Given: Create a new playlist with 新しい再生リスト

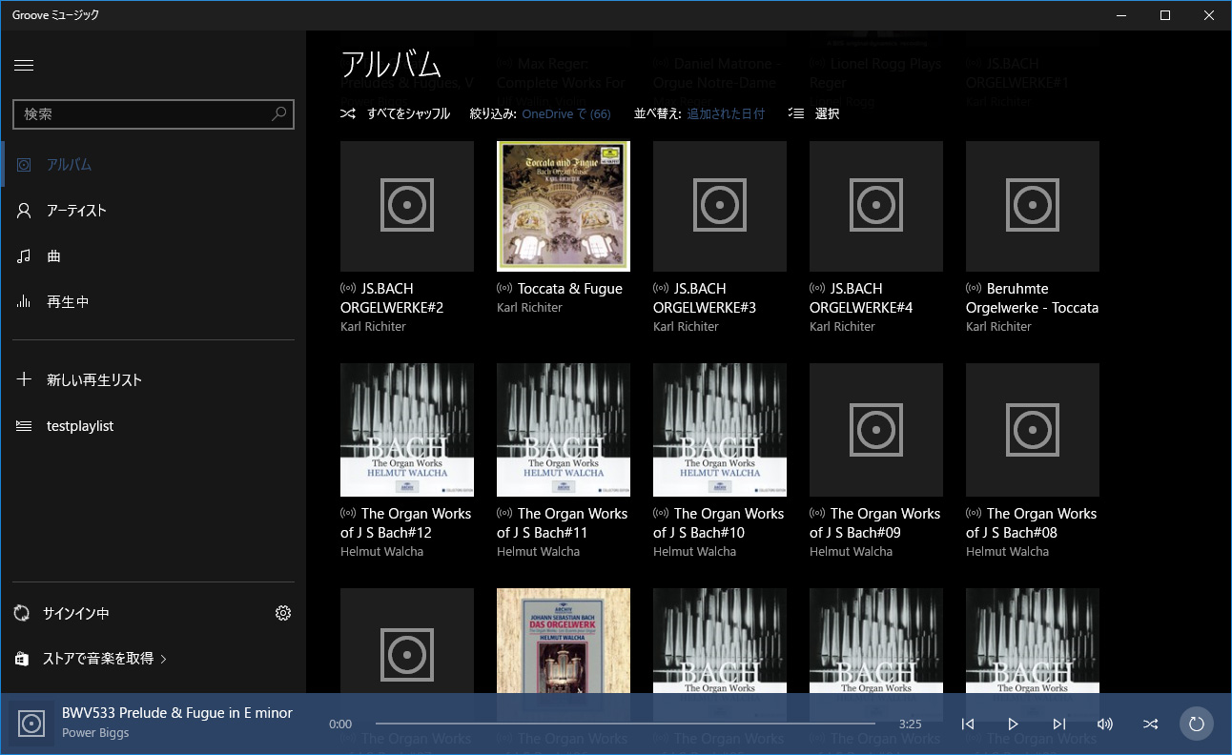Looking at the screenshot, I should [x=93, y=380].
